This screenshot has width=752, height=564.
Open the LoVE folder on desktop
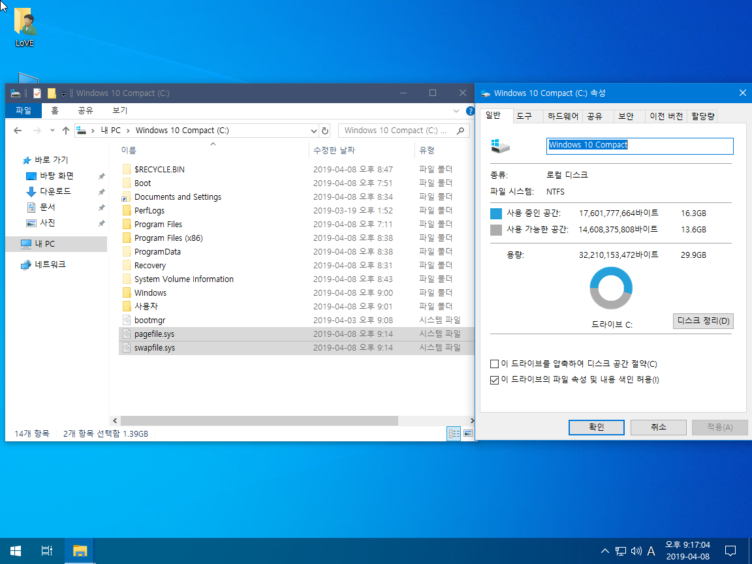24,27
